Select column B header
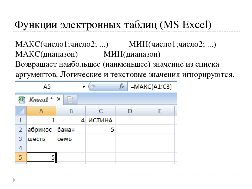 71,111
